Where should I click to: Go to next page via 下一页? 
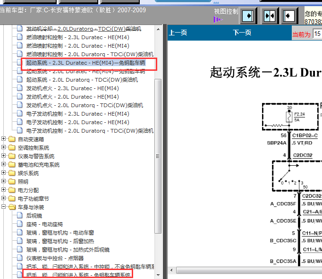(x=242, y=33)
